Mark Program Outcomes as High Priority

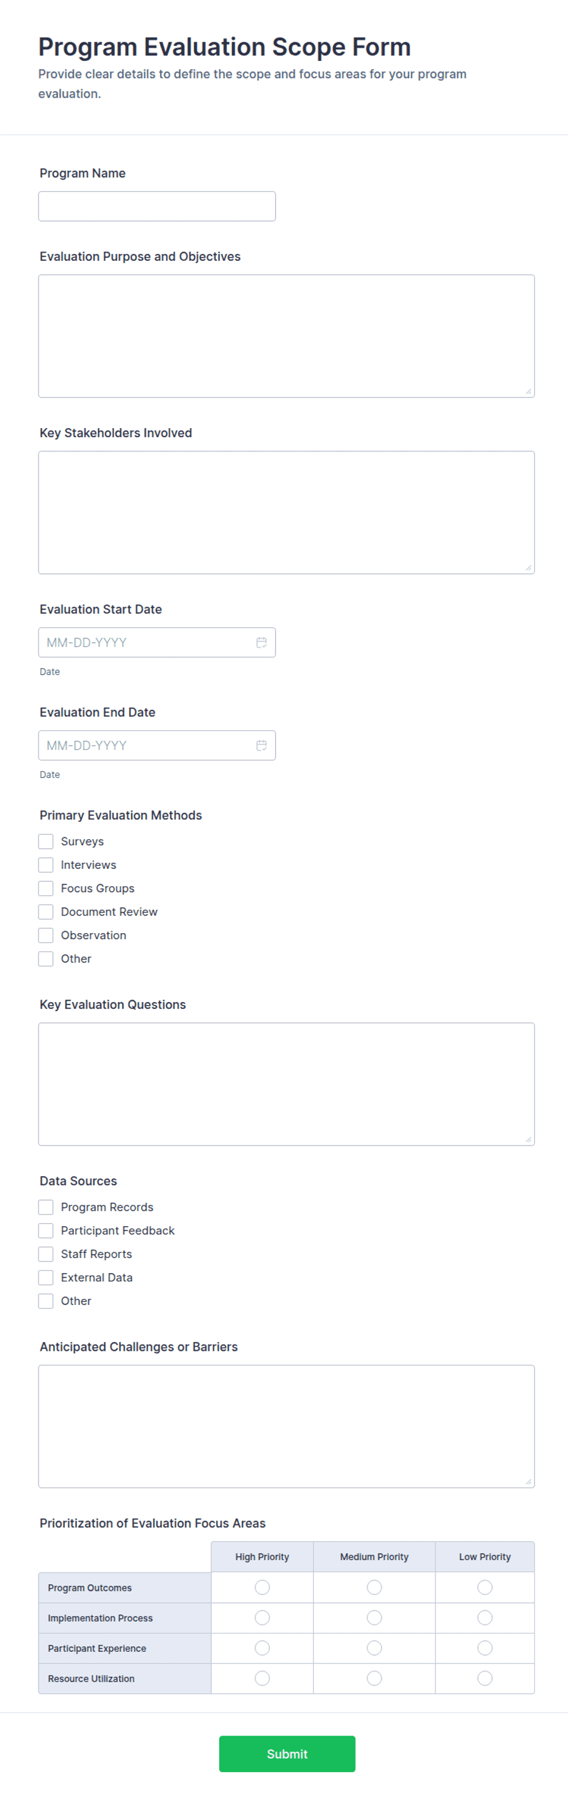tap(262, 1586)
